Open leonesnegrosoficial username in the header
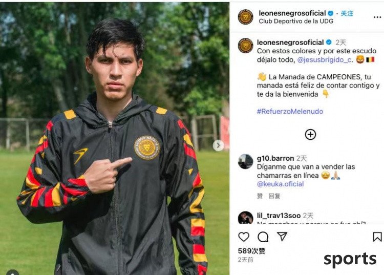Screen dimensions: 384x275 pos(292,13)
